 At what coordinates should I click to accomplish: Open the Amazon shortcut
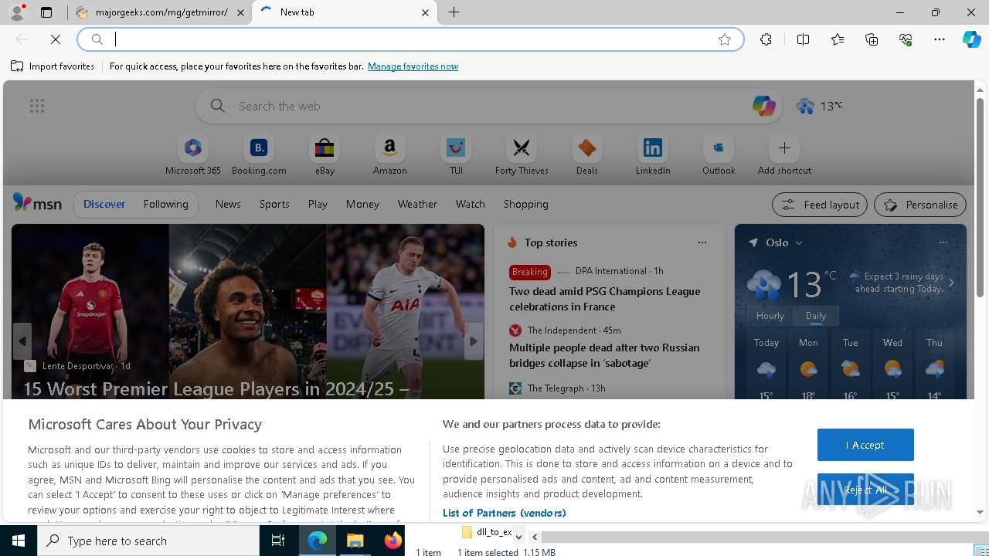click(x=390, y=155)
